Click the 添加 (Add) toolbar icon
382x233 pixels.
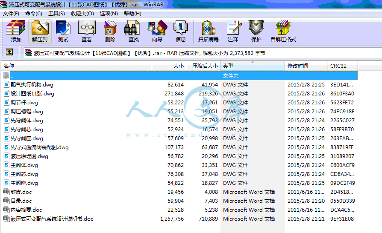coord(16,28)
